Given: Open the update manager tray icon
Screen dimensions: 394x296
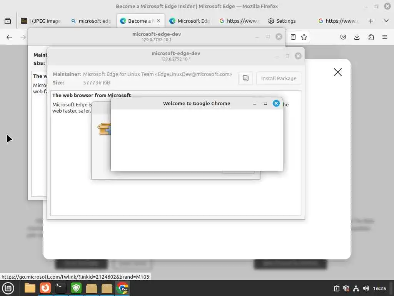Looking at the screenshot, I should pyautogui.click(x=336, y=288).
